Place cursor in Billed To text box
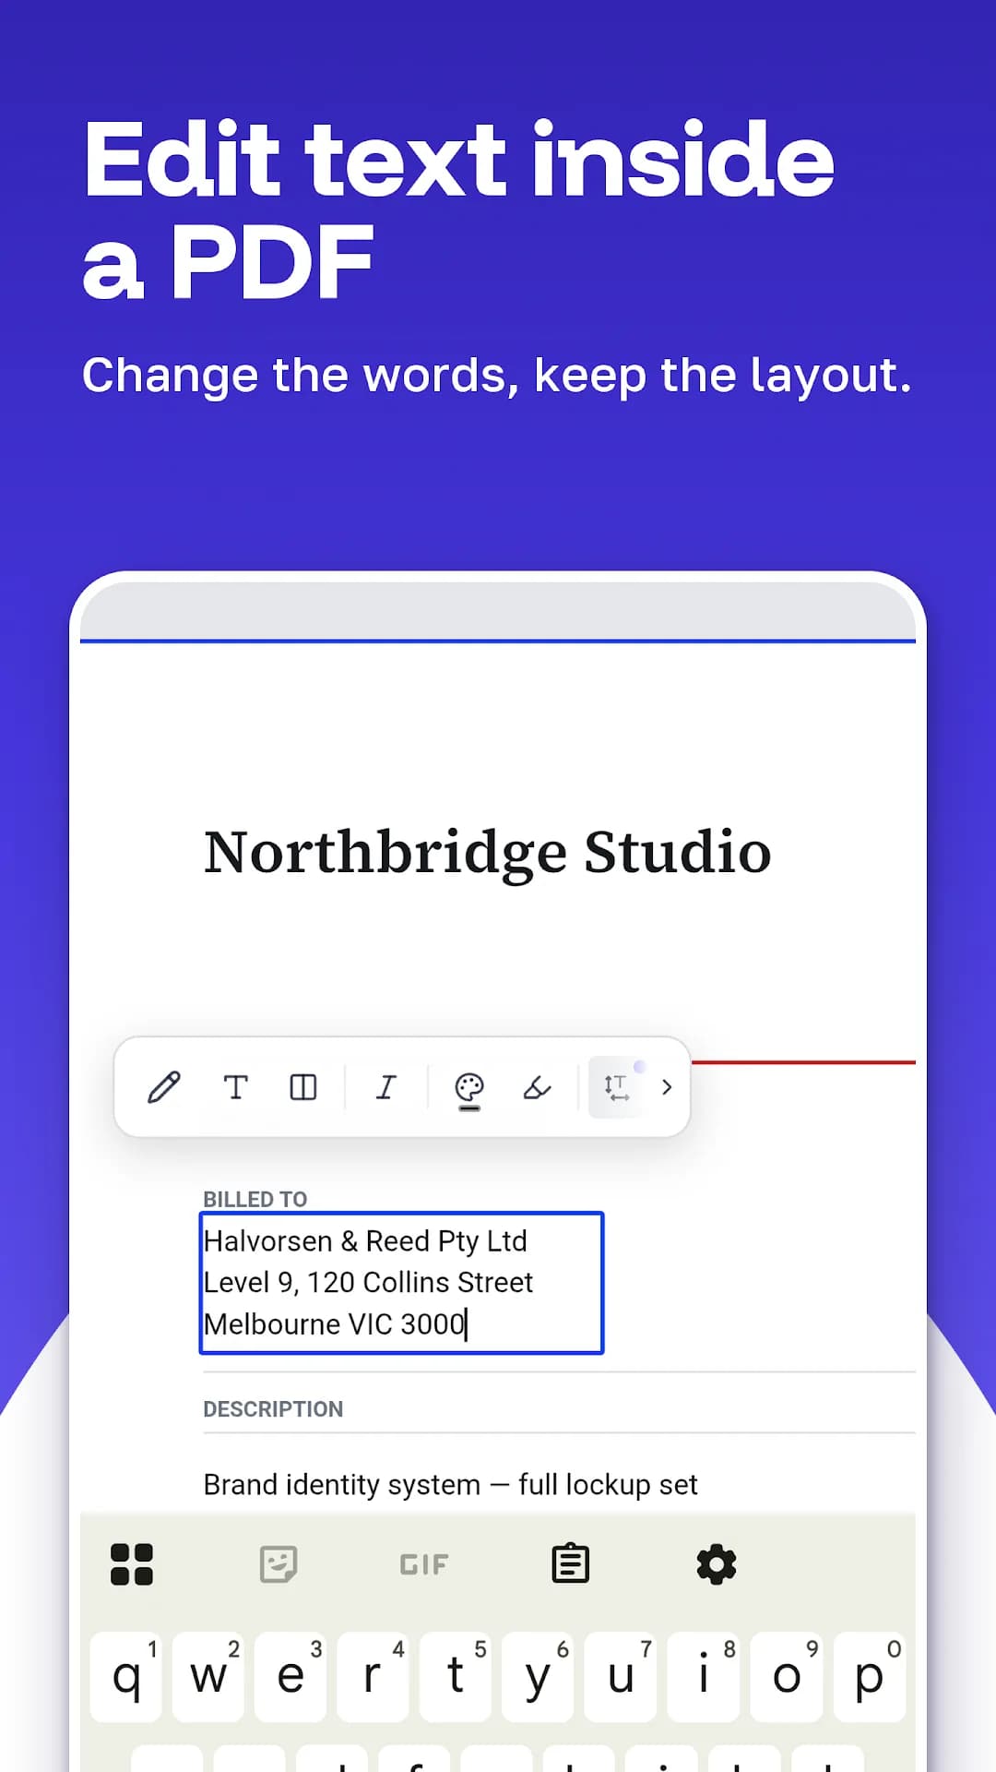 coord(402,1283)
